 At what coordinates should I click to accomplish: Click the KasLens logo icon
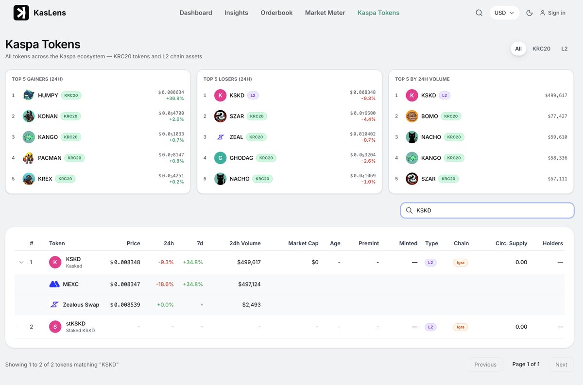point(21,13)
